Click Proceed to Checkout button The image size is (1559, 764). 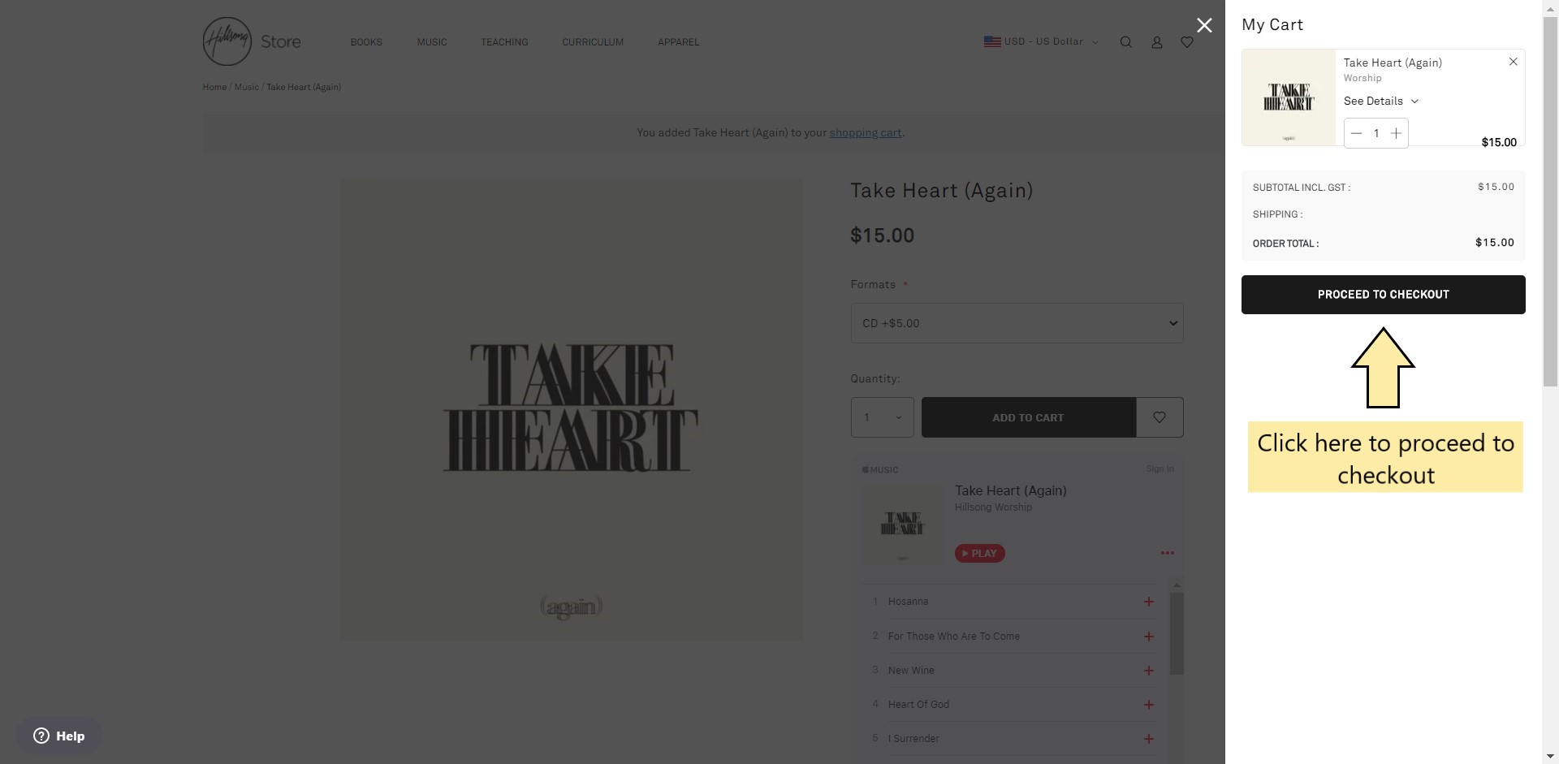1383,295
